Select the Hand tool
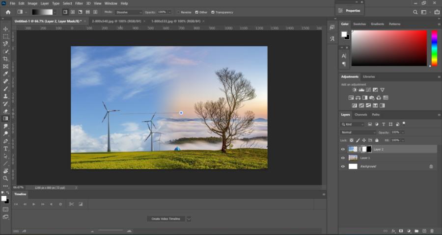The image size is (442, 235). coord(5,171)
